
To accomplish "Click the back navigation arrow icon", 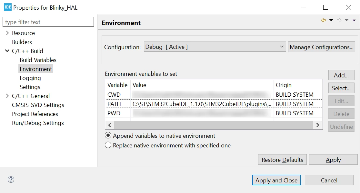I will pos(324,20).
